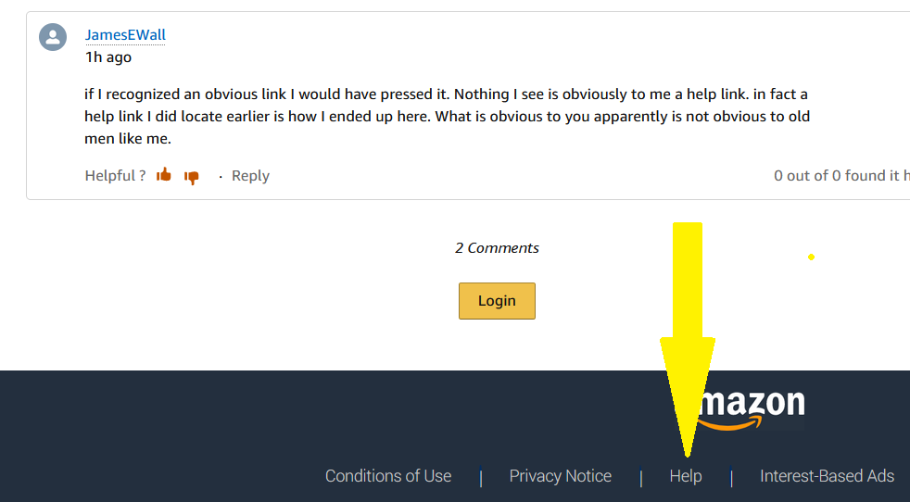Open the JamesEWall username link
This screenshot has height=502, width=910.
click(125, 35)
